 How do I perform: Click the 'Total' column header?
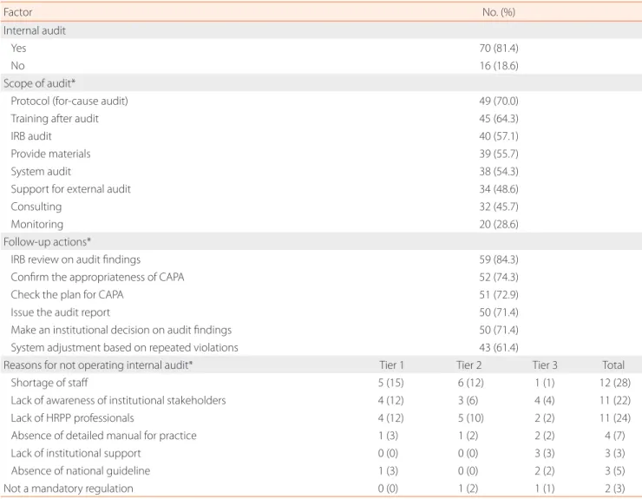pos(613,365)
